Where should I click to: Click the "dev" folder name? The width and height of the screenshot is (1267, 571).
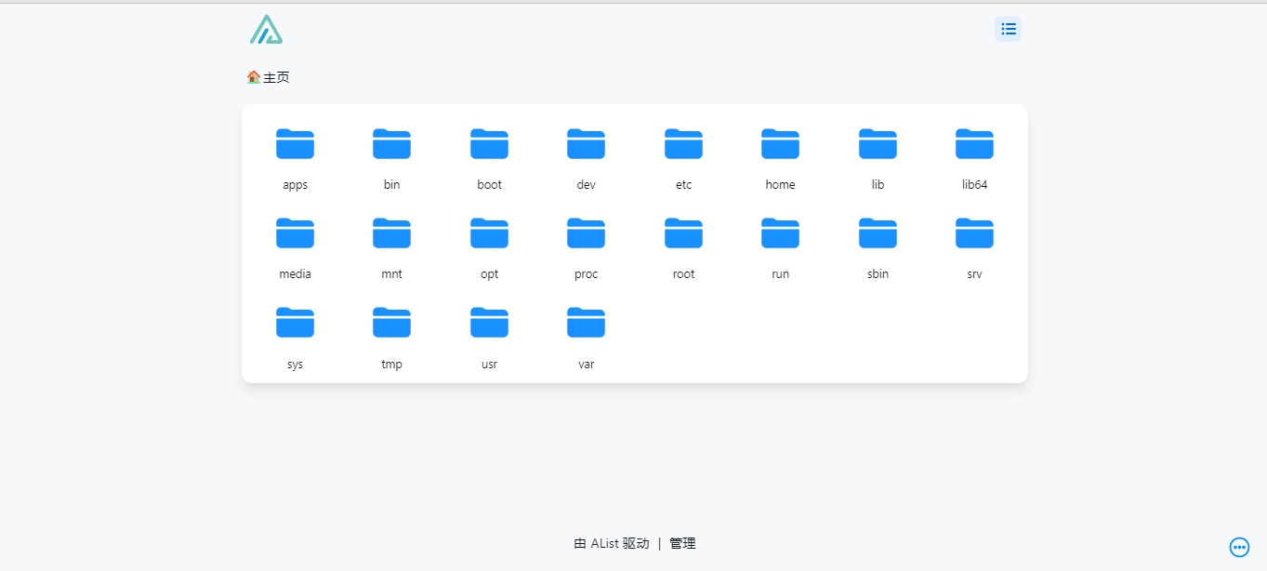point(587,185)
